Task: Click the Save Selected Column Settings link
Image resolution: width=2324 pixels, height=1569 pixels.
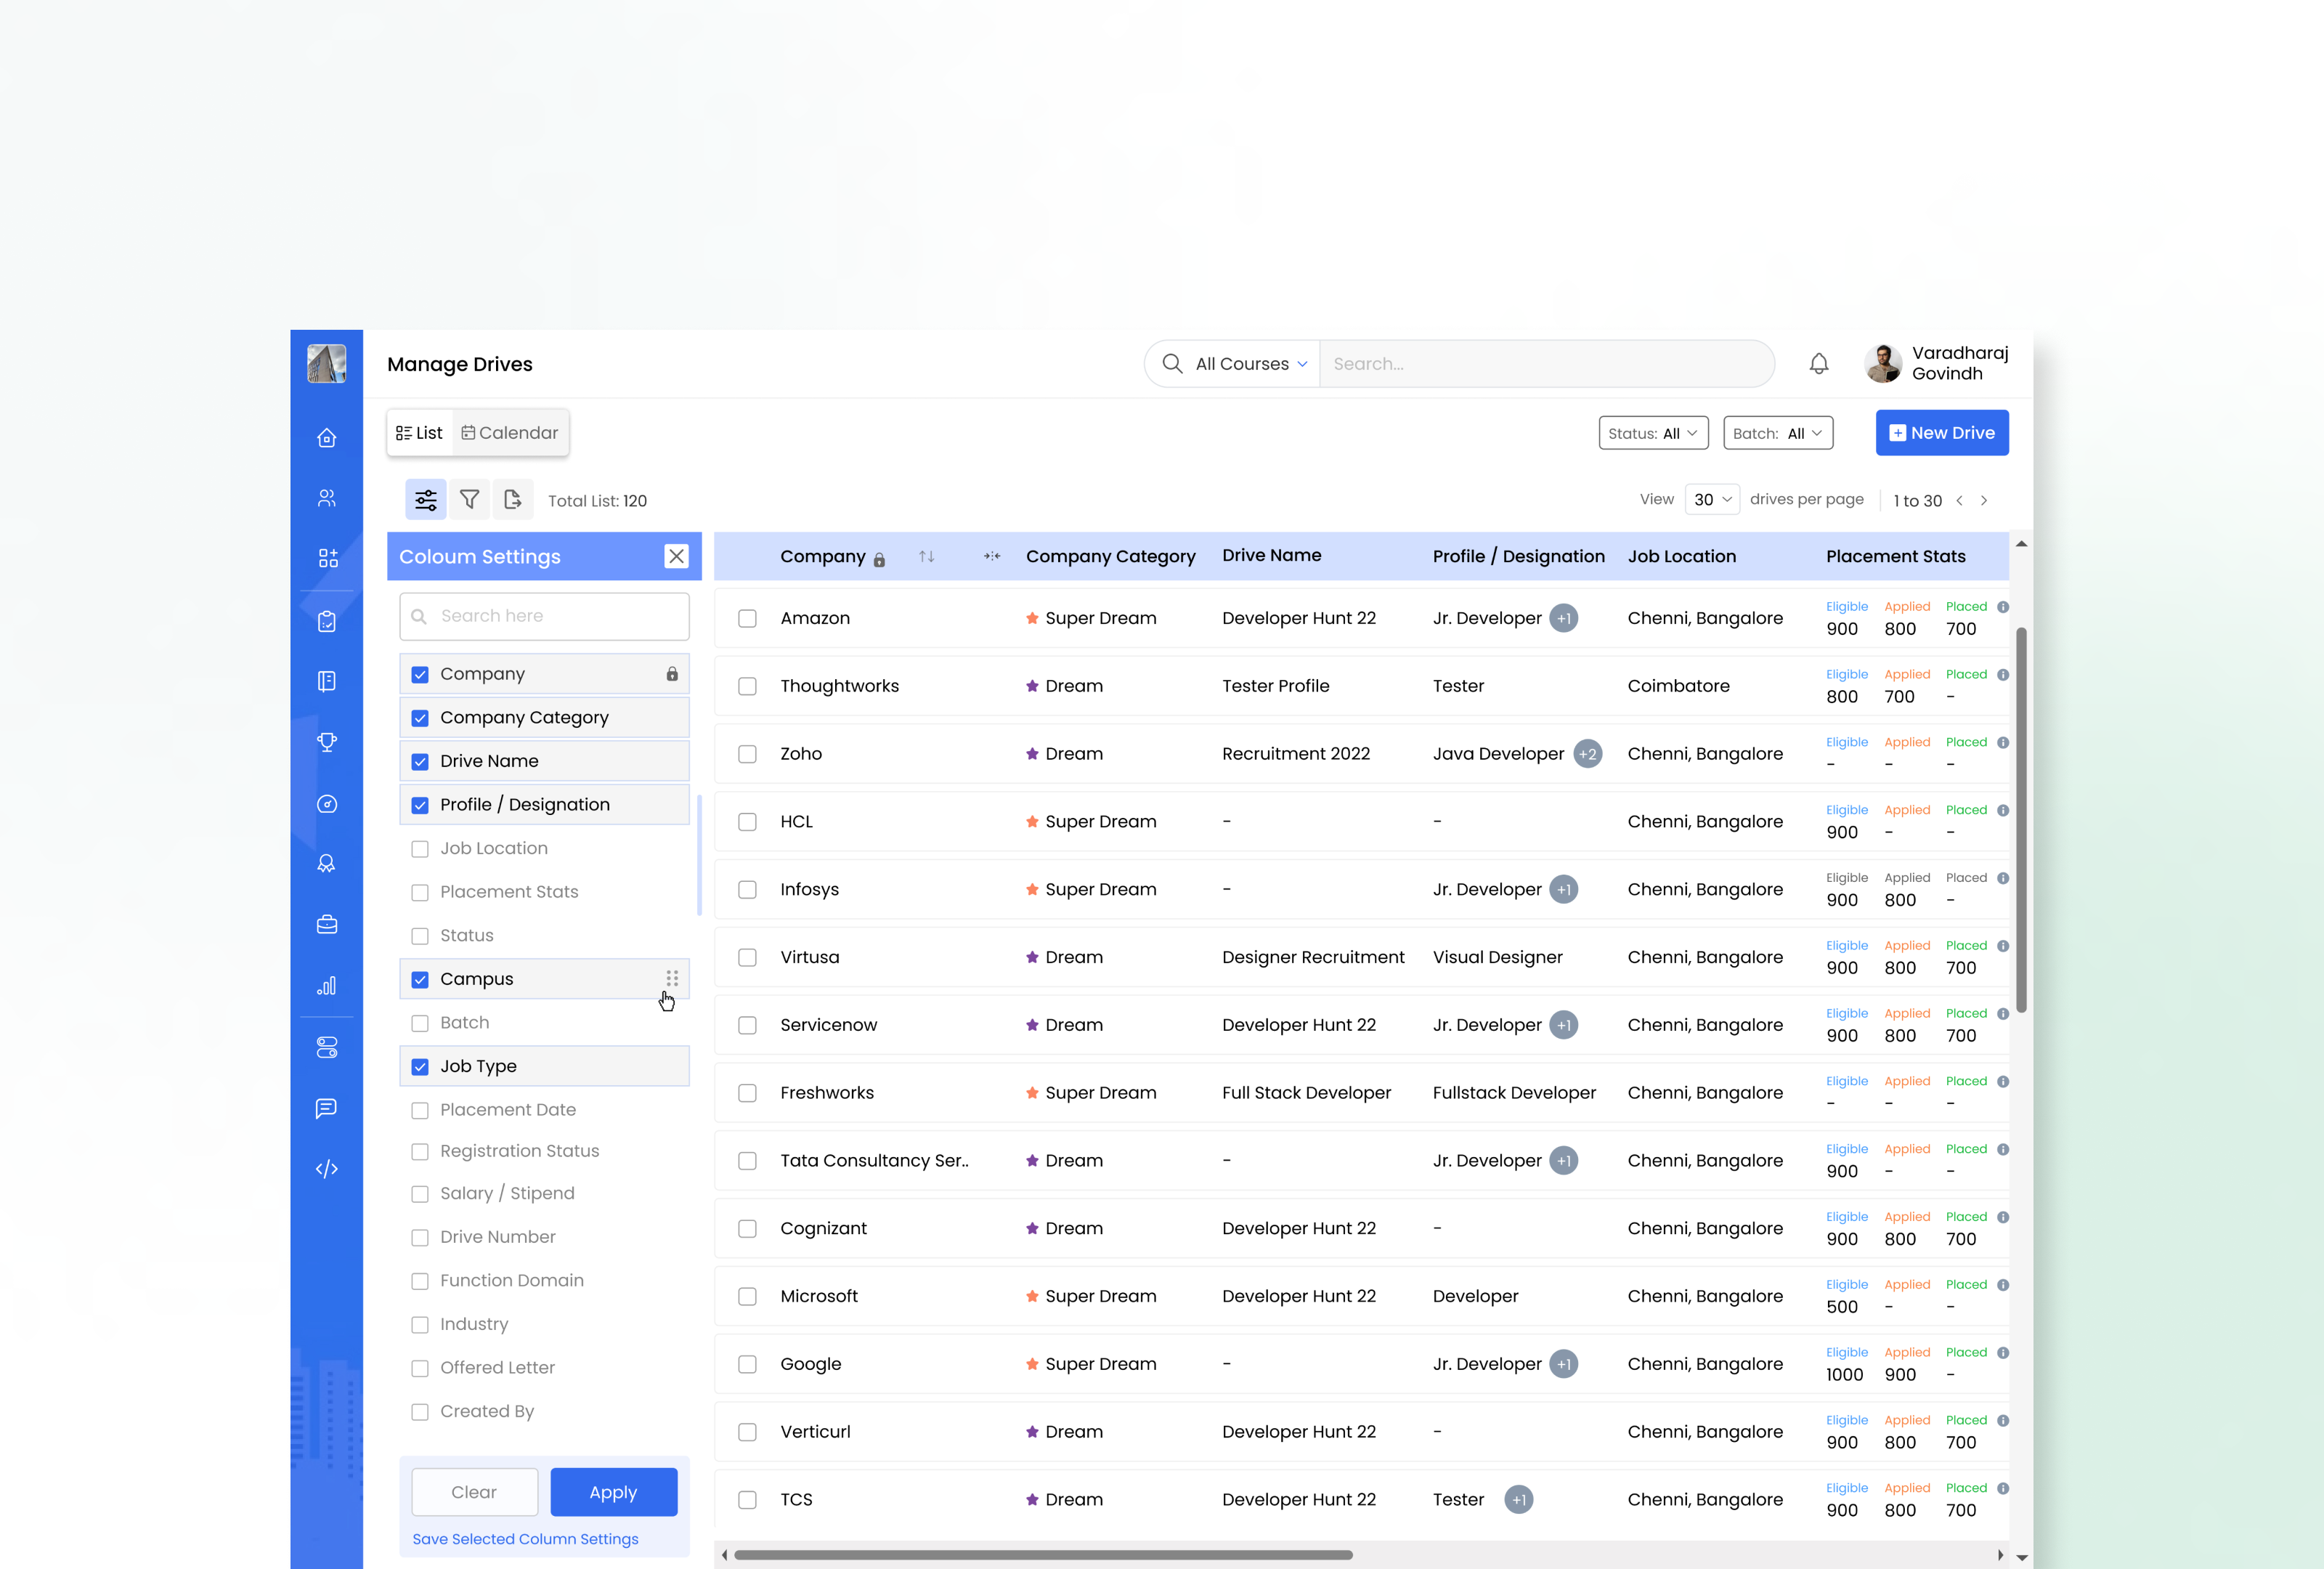Action: click(525, 1539)
